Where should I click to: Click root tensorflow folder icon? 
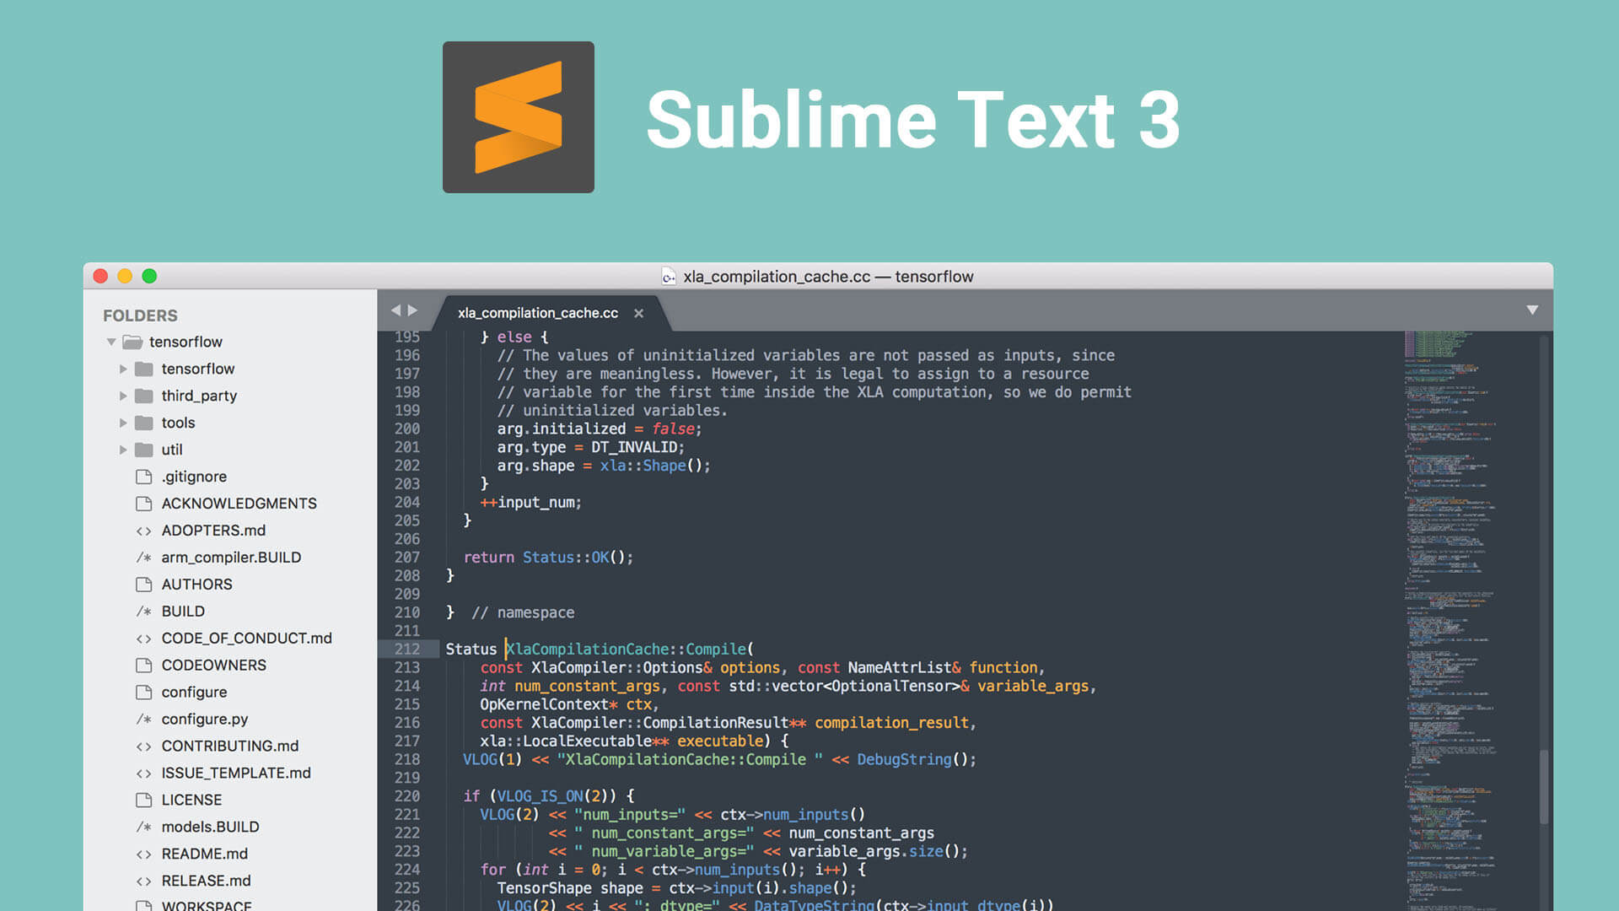click(132, 342)
